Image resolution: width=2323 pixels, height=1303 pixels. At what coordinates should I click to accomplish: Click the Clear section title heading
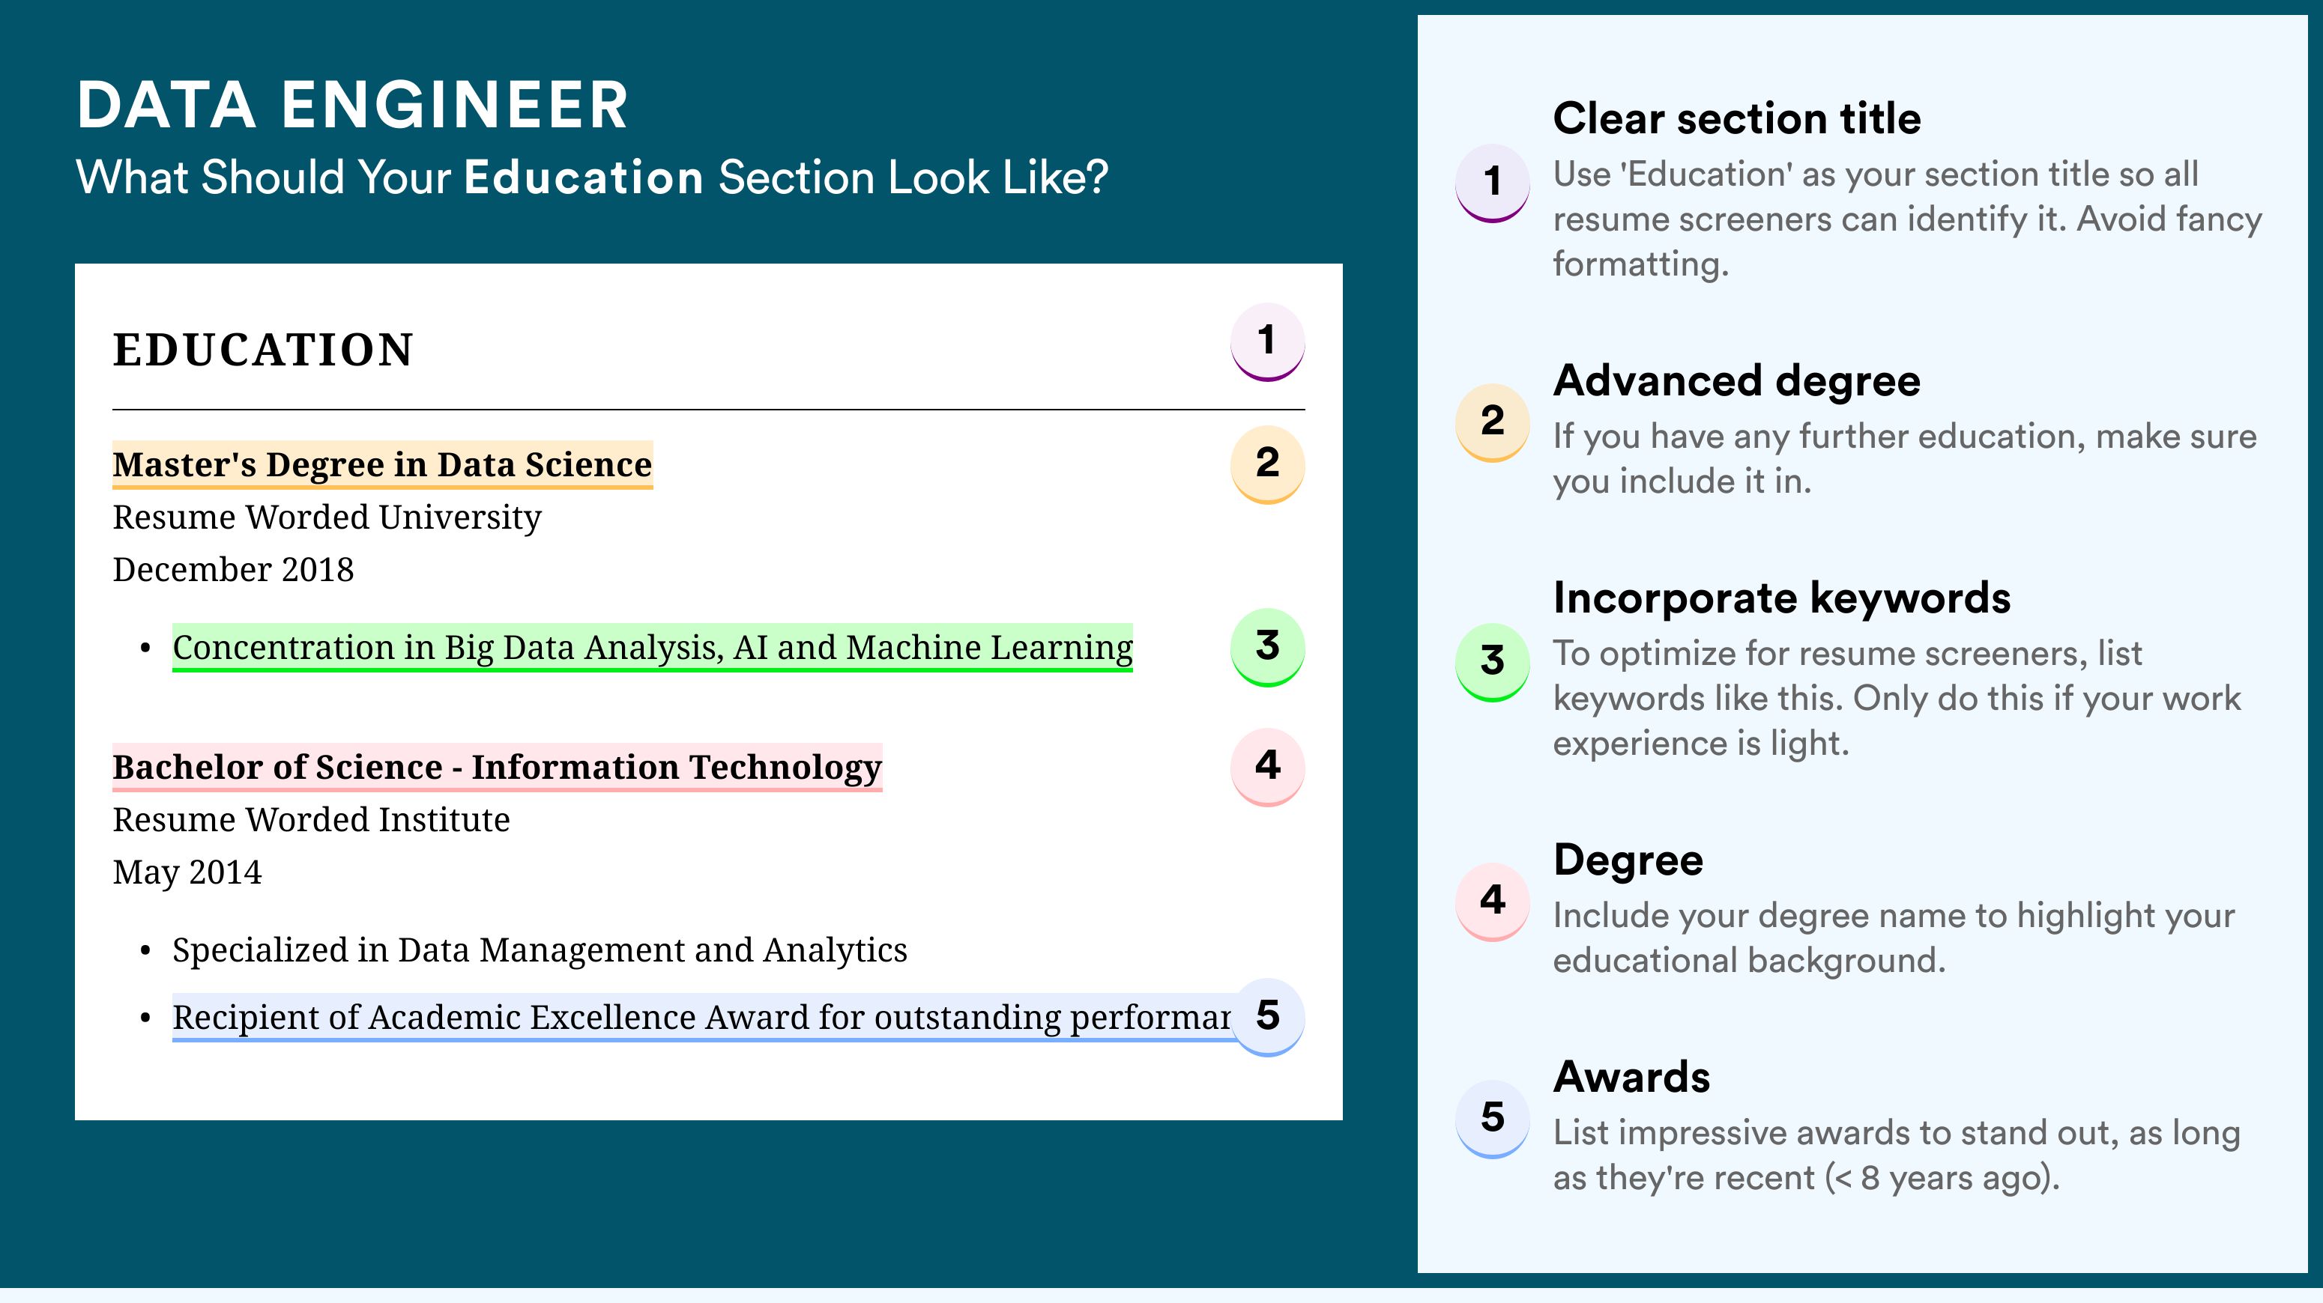pyautogui.click(x=1737, y=118)
